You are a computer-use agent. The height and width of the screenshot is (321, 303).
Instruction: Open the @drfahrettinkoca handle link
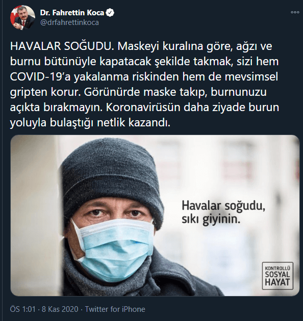tap(69, 22)
